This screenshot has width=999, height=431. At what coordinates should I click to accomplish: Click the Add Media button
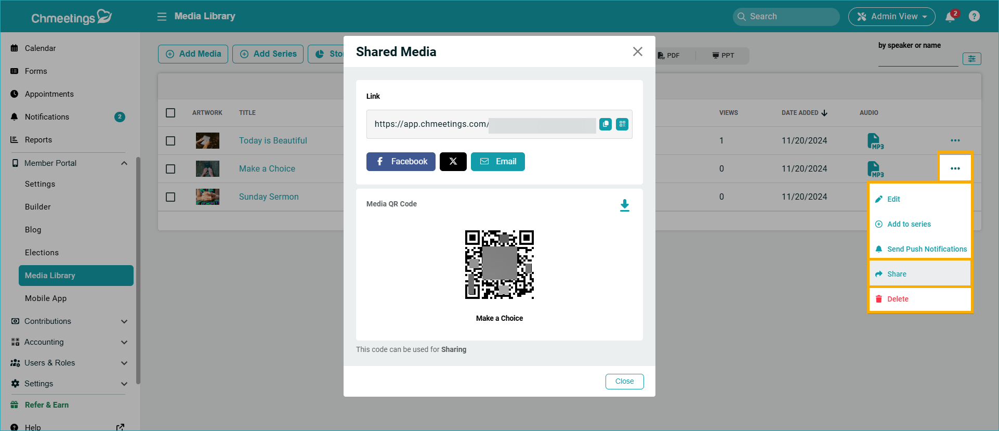(193, 54)
